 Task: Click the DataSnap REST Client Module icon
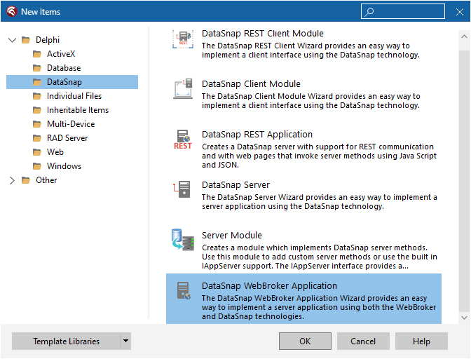182,39
